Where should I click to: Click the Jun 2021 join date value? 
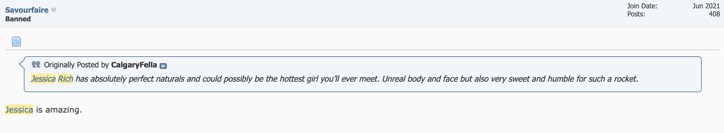click(706, 6)
